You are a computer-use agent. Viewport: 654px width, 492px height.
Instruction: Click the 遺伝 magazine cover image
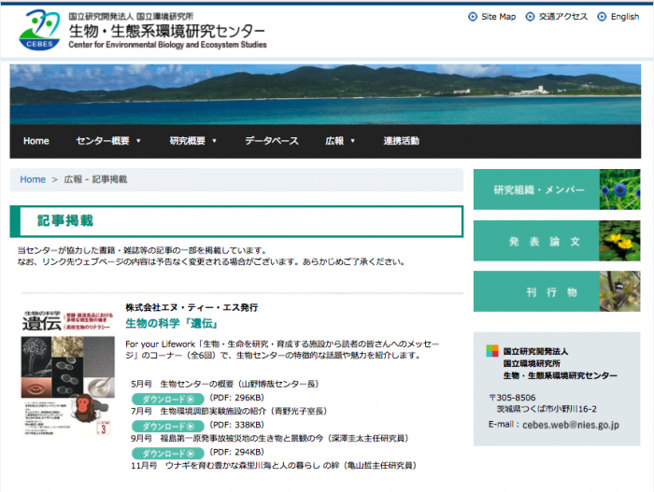click(67, 373)
